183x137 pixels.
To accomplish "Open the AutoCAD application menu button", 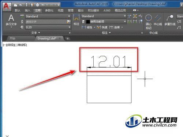I will (7, 6).
